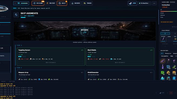Viewport: 177px width, 99px height.
Task: Click third resource cost icon in Targeting Sensors
Action: (43, 59)
